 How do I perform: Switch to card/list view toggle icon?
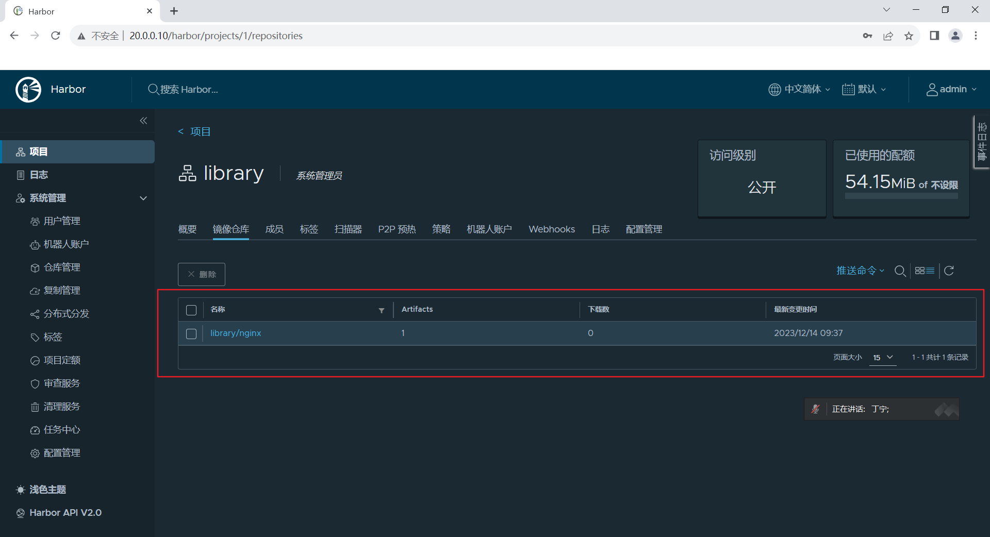pos(925,271)
